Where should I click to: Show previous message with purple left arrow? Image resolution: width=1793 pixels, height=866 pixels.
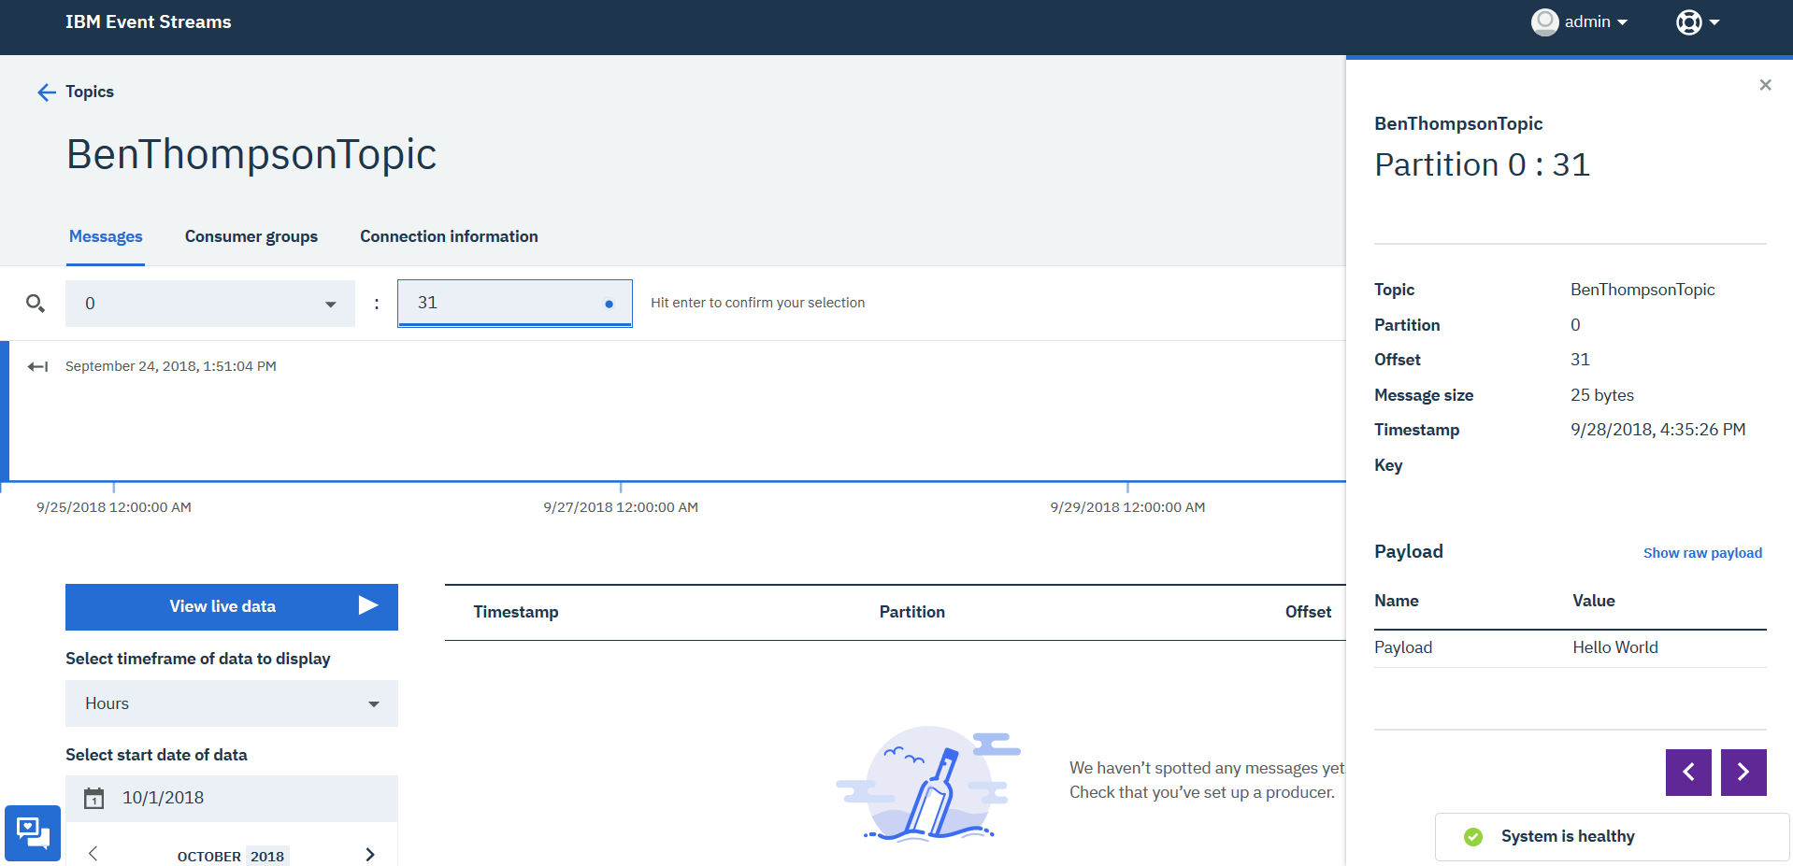1688,772
